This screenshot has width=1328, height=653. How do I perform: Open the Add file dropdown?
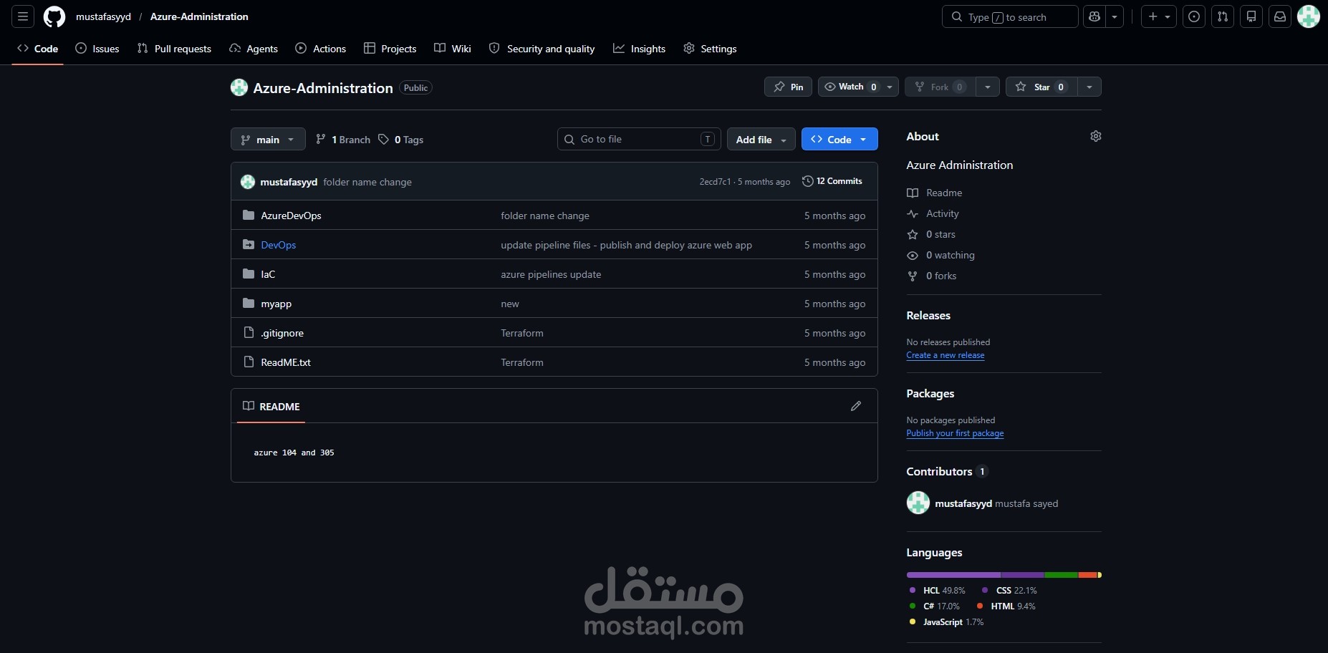[761, 139]
